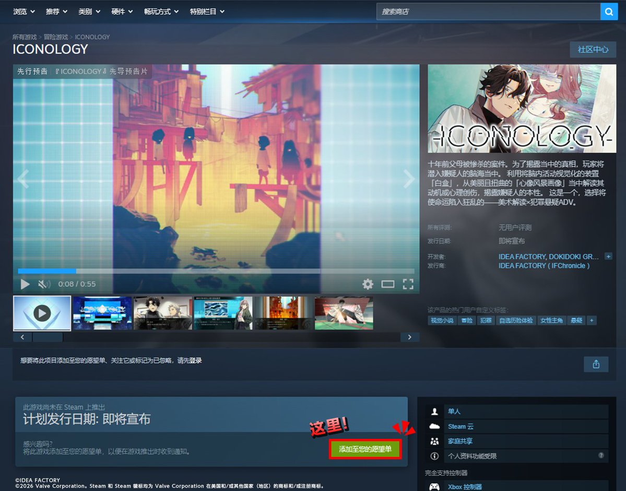
Task: Click the store search input field
Action: click(488, 11)
